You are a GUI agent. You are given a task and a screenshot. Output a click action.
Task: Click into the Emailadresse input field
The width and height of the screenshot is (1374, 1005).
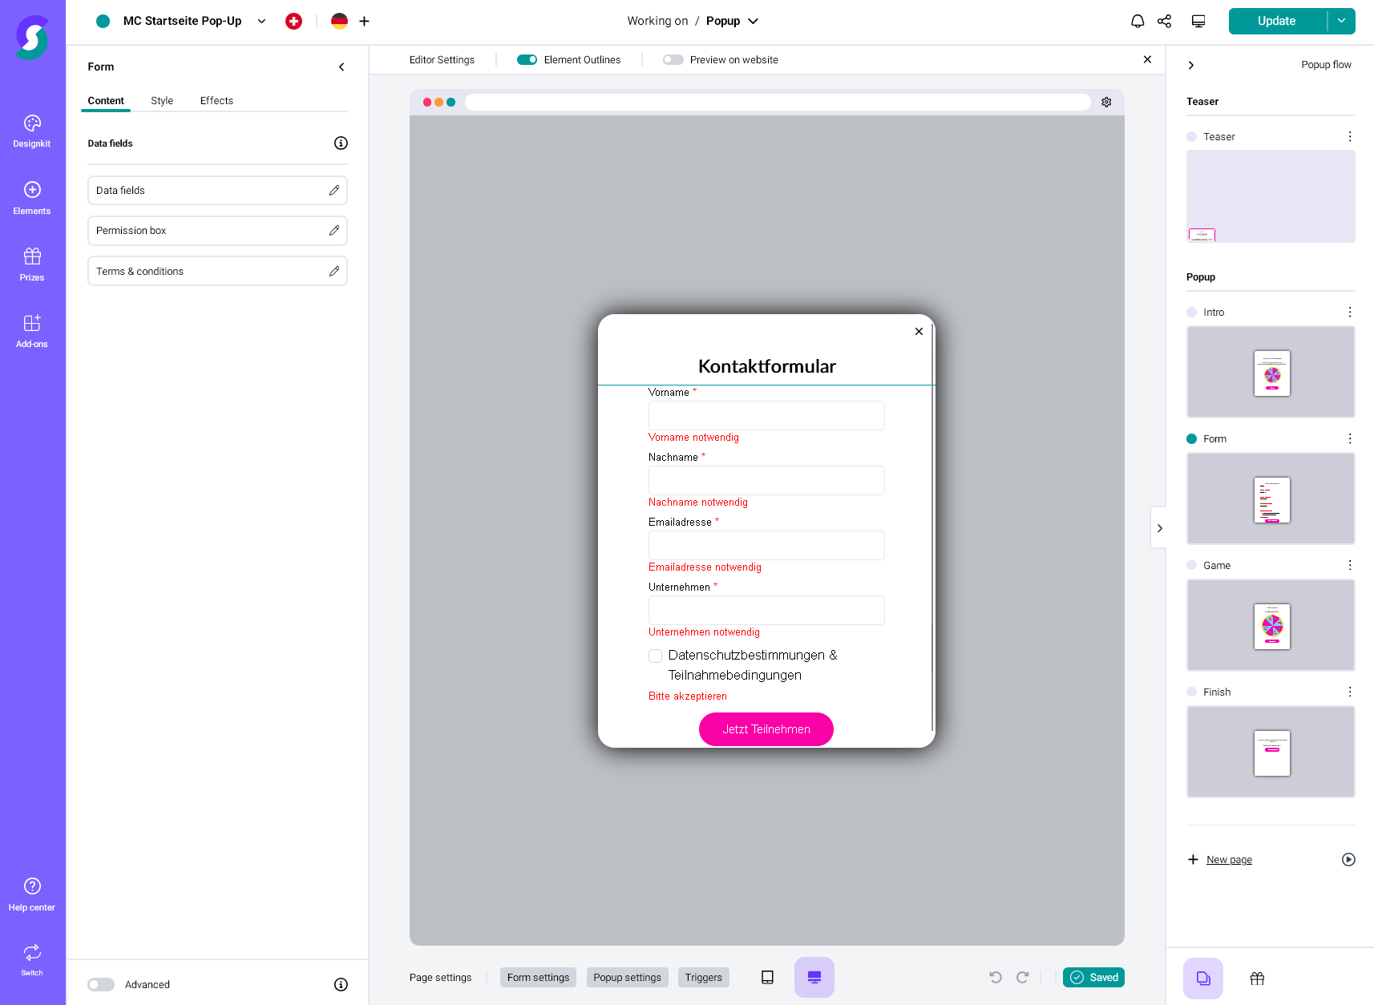point(766,546)
